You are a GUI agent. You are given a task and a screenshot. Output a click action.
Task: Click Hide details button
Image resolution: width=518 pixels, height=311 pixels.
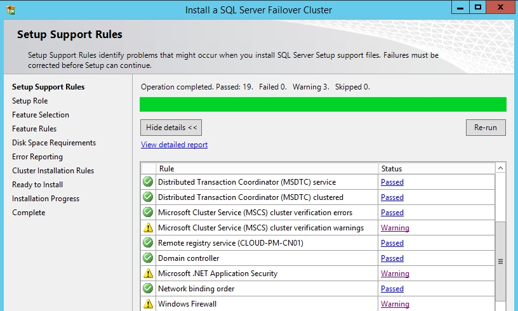click(x=171, y=128)
